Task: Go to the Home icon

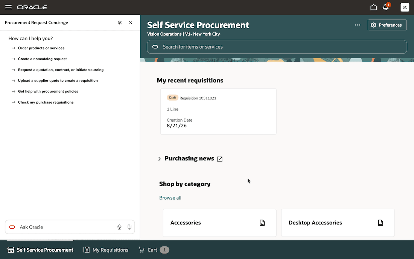Action: [373, 7]
